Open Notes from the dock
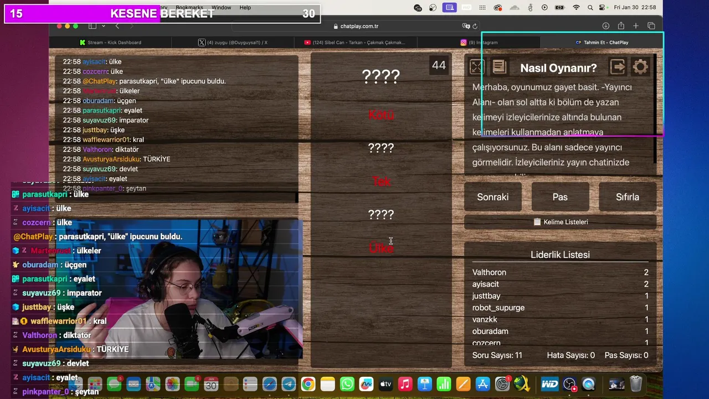Image resolution: width=709 pixels, height=399 pixels. (x=327, y=384)
